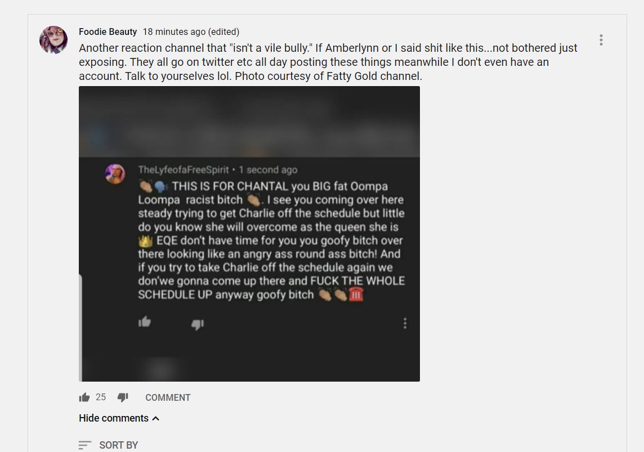Click the thumbs up inside the screenshot image
This screenshot has width=644, height=452.
(145, 322)
